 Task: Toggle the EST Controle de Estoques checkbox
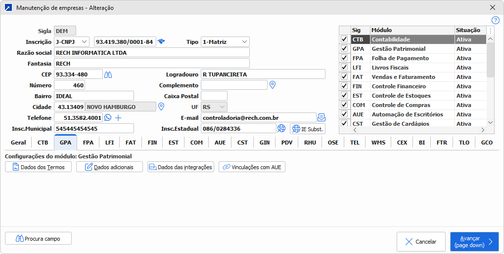coord(344,96)
